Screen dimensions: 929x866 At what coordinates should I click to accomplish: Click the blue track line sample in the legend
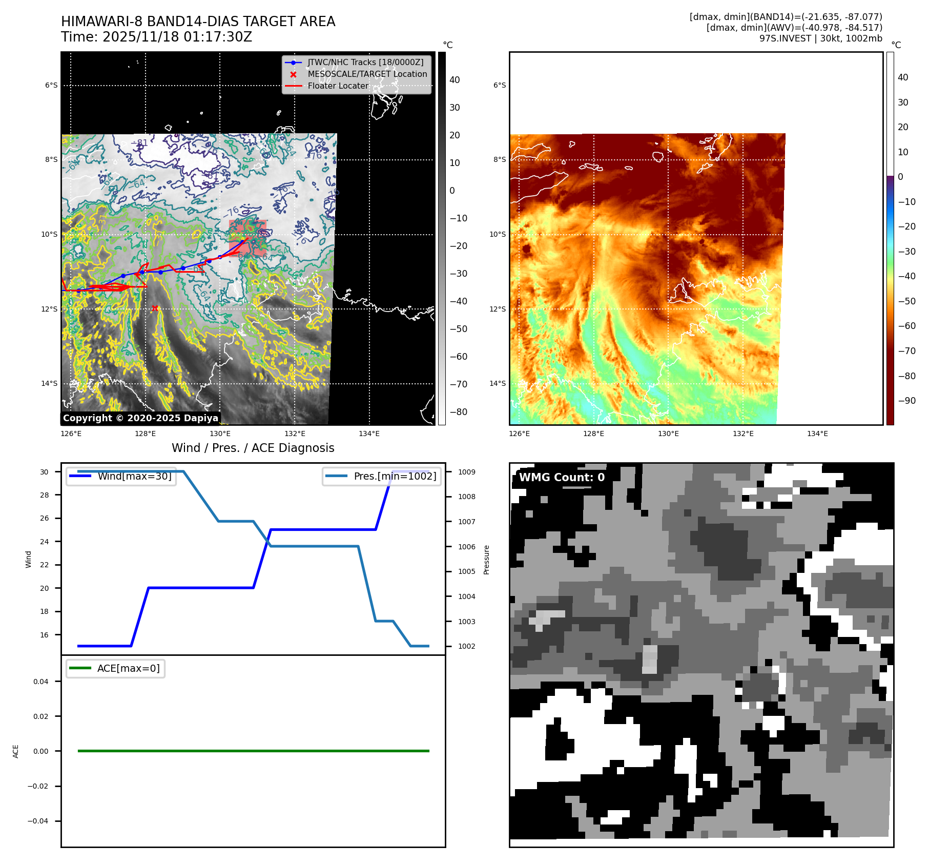[x=293, y=63]
